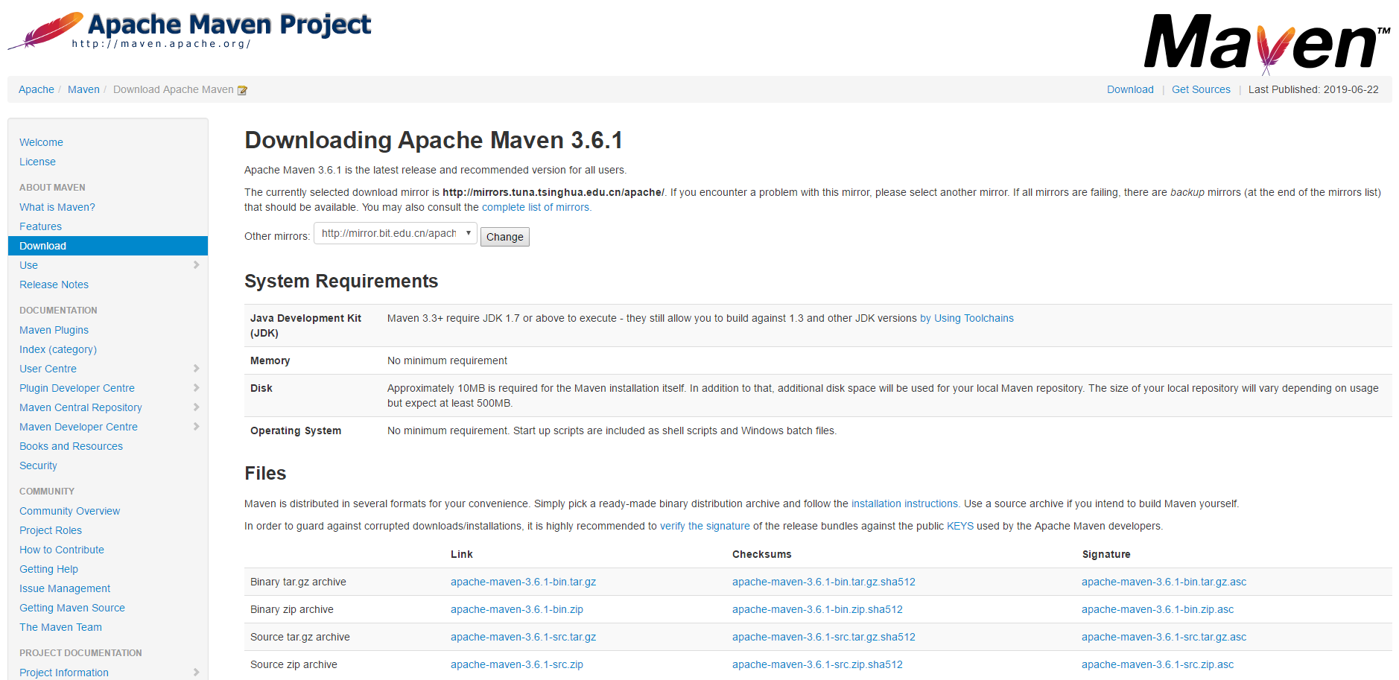Open the License sidebar item
The image size is (1399, 680).
pos(37,162)
